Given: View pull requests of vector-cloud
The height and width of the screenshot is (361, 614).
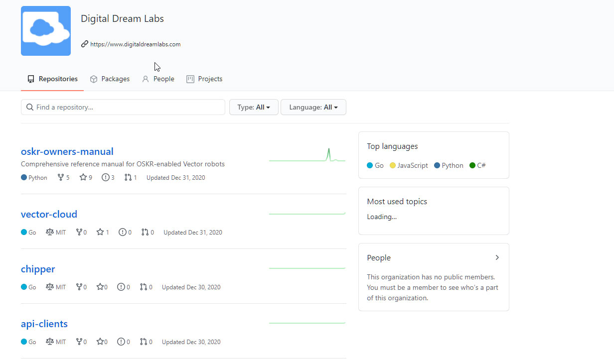Looking at the screenshot, I should (x=148, y=232).
